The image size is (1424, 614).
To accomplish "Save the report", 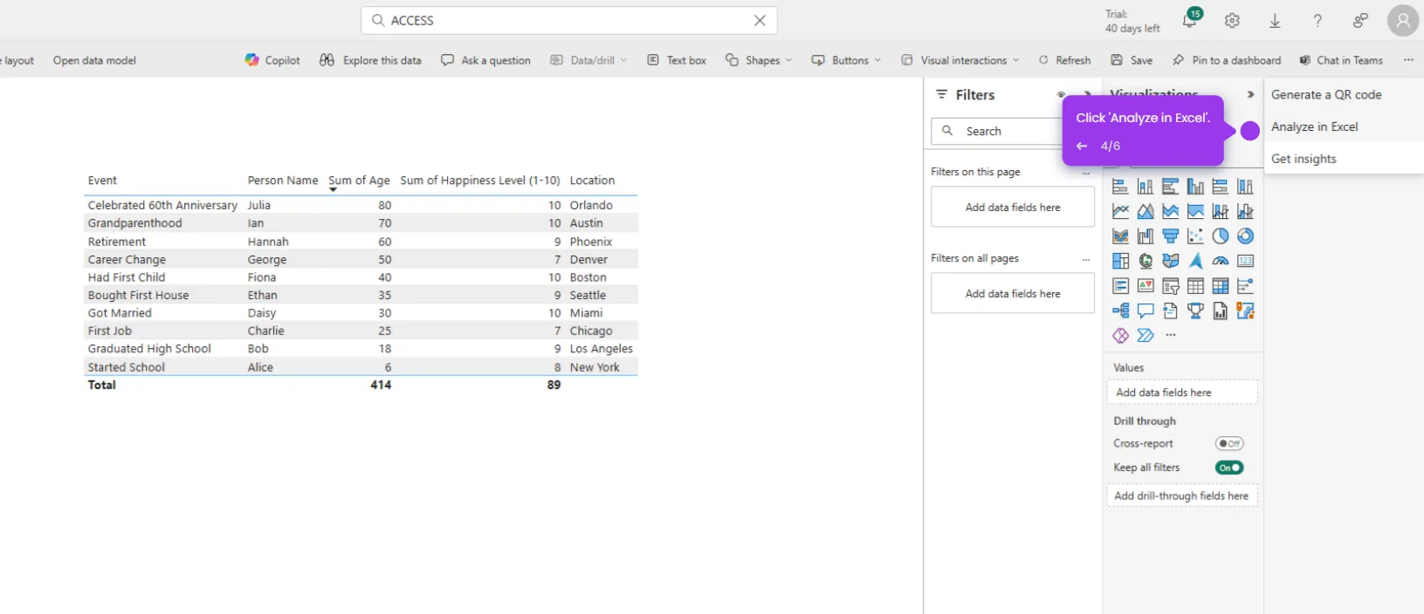I will (1132, 60).
